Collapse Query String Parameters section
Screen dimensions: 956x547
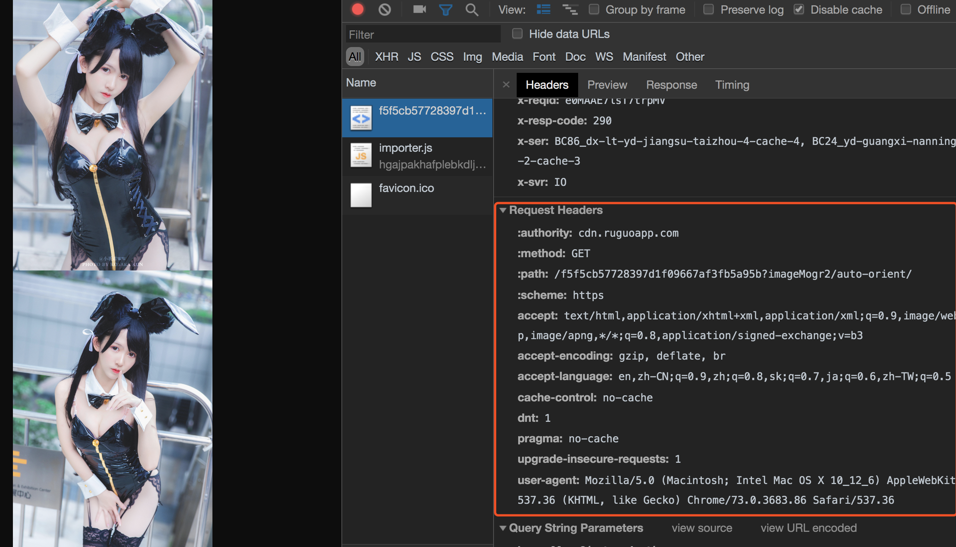(503, 528)
